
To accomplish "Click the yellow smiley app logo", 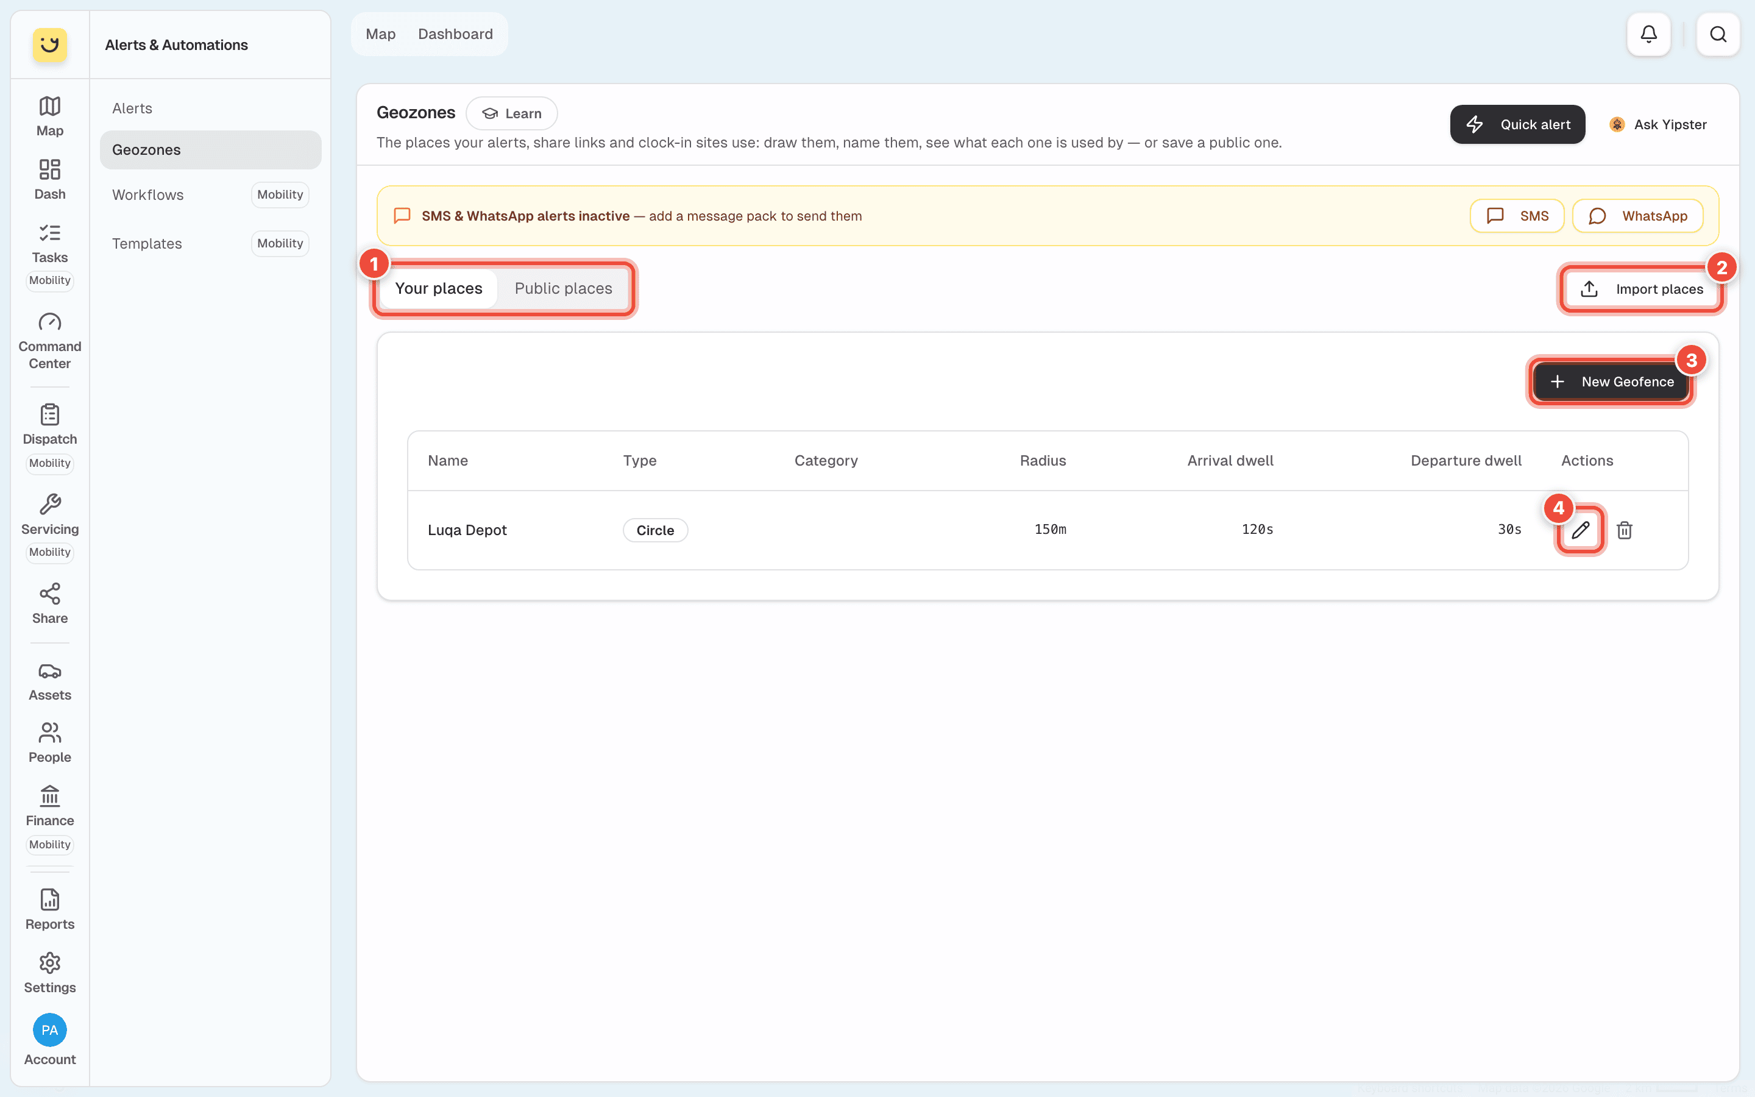I will point(49,45).
